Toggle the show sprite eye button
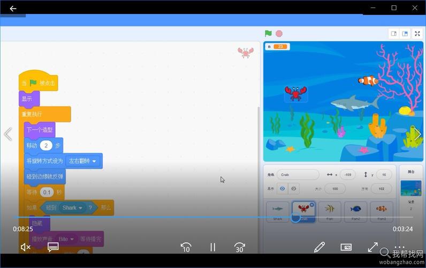The height and width of the screenshot is (268, 426). click(x=283, y=189)
